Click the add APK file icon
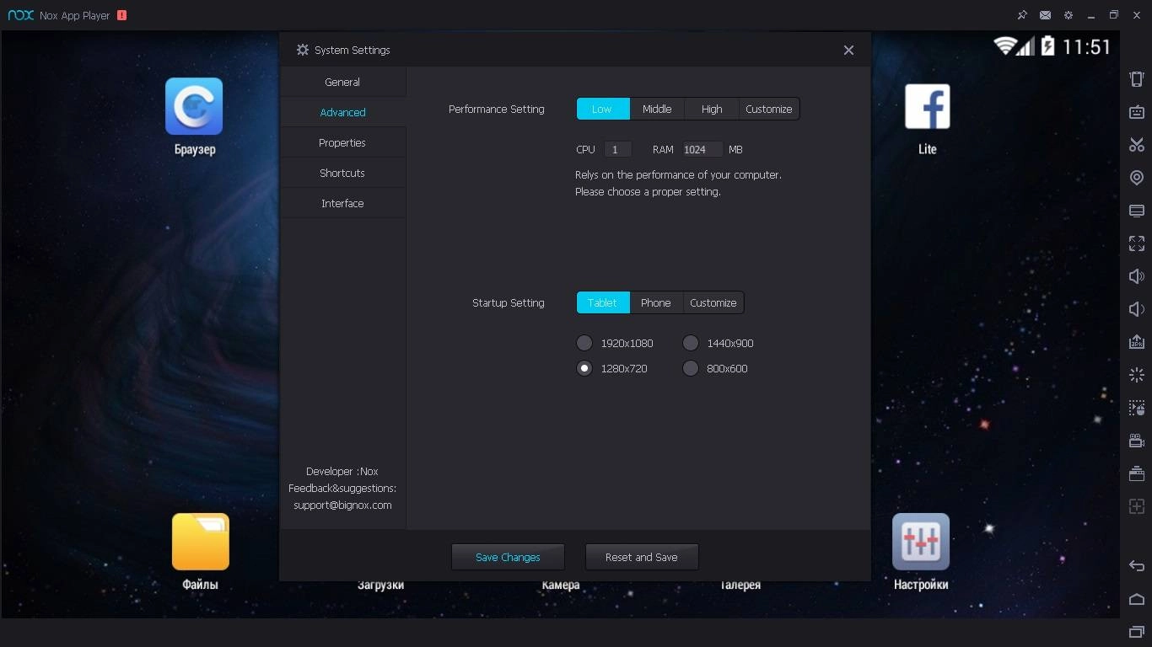The width and height of the screenshot is (1152, 647). click(x=1137, y=342)
